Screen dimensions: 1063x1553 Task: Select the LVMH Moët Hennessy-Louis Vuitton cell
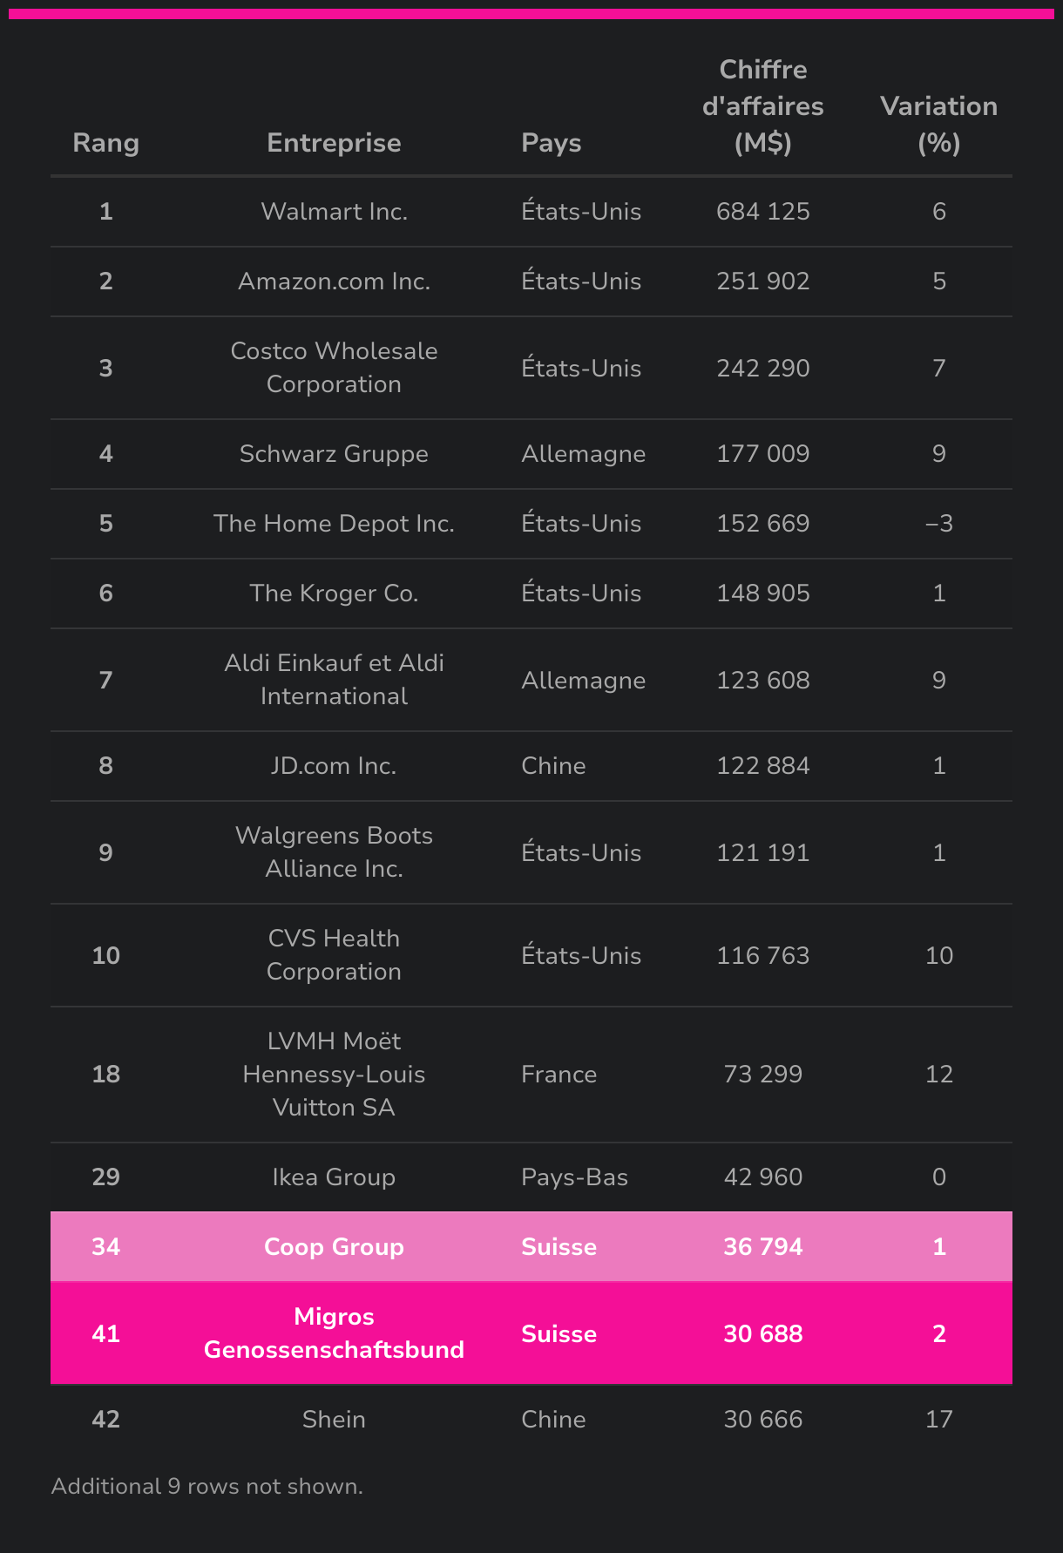coord(334,1075)
